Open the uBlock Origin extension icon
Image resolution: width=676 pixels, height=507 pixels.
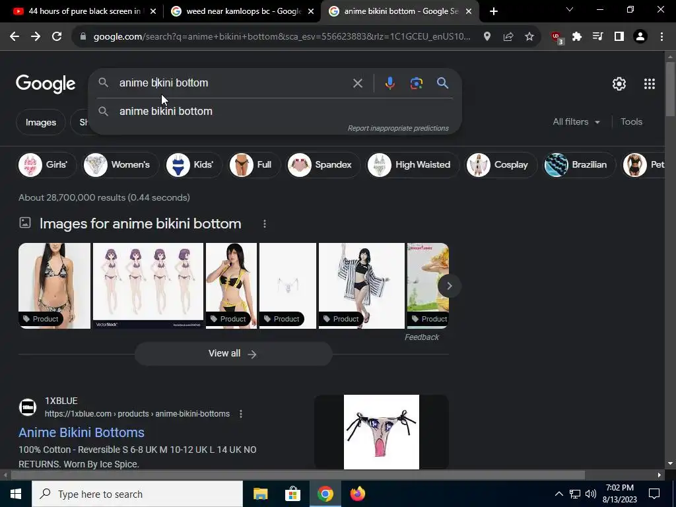[557, 37]
